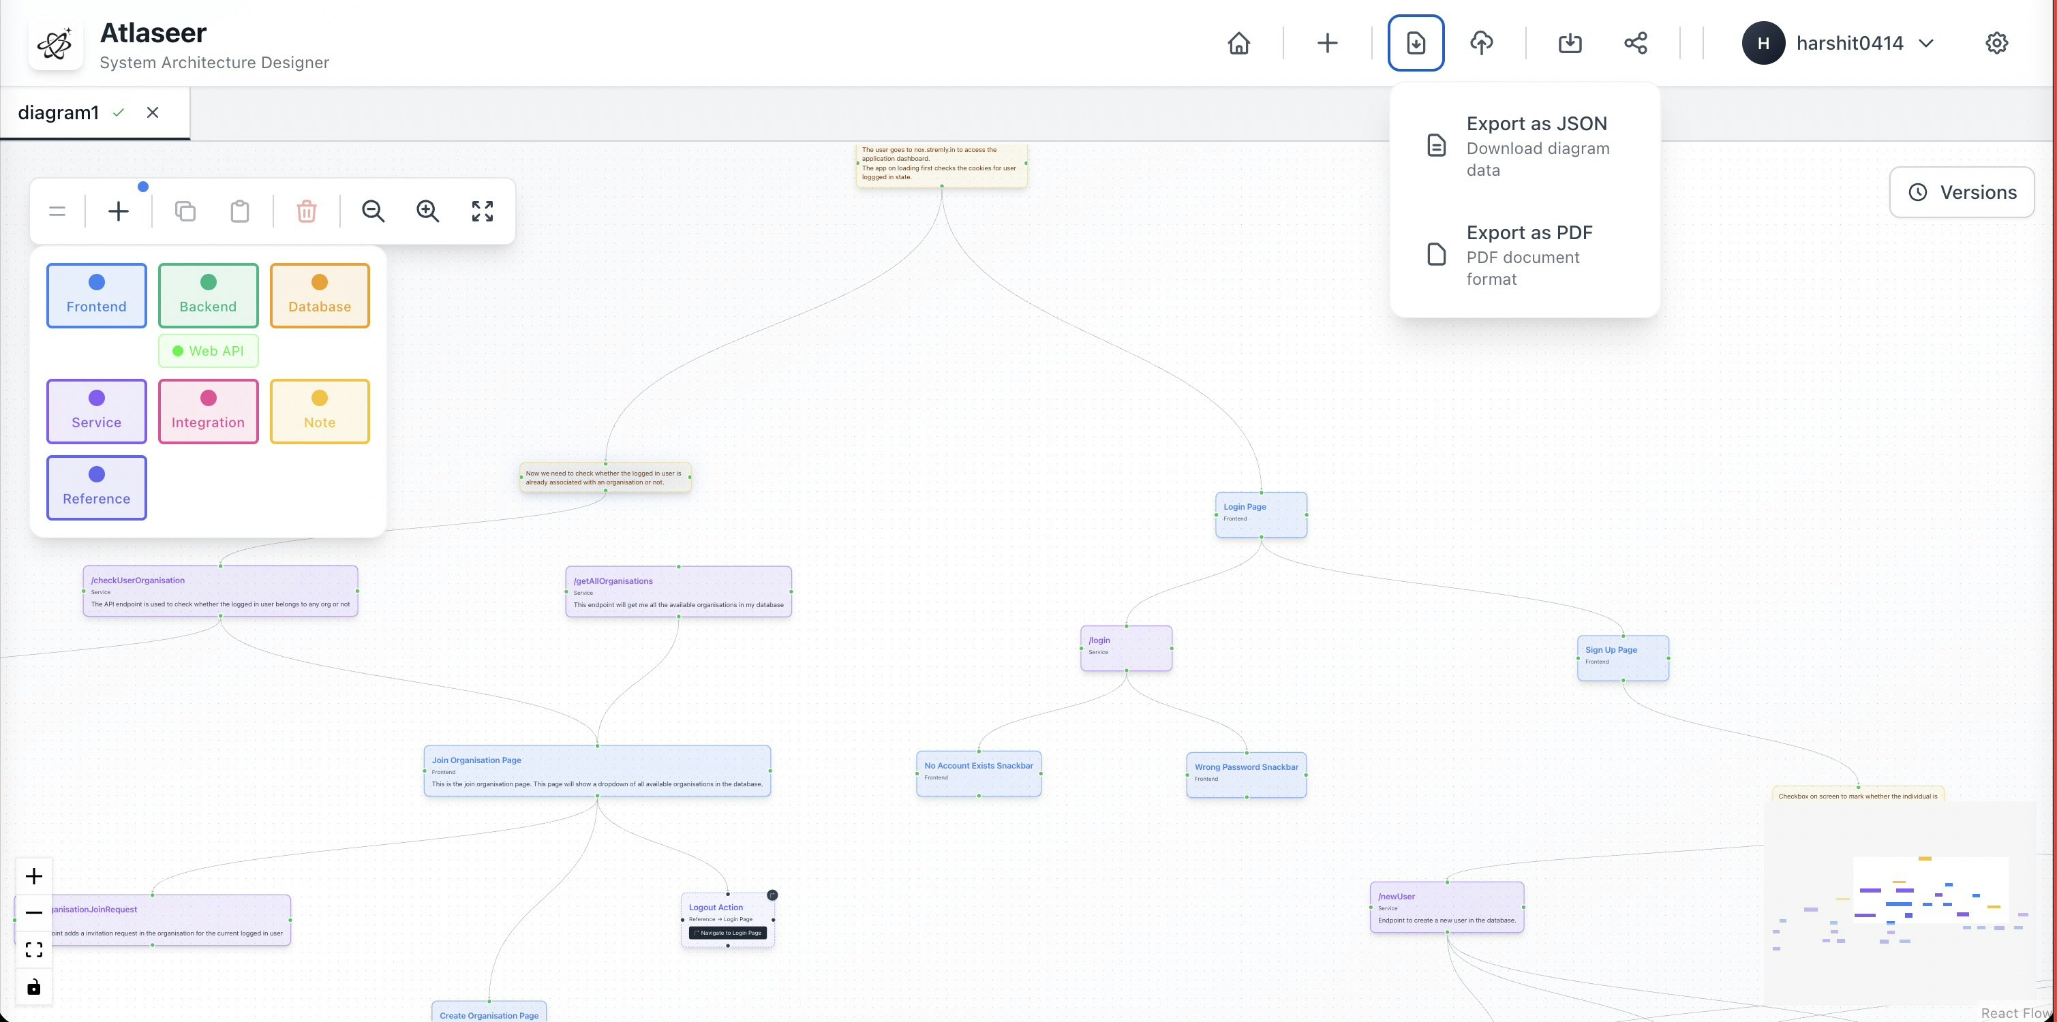Open the Versions panel
This screenshot has width=2057, height=1022.
[1961, 192]
